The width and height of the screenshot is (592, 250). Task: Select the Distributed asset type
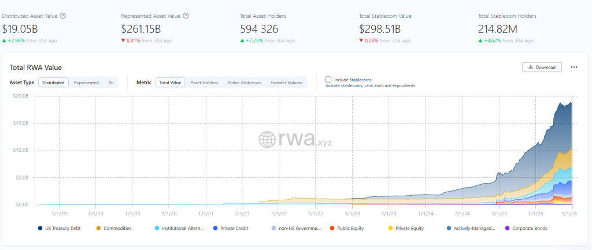coord(53,83)
